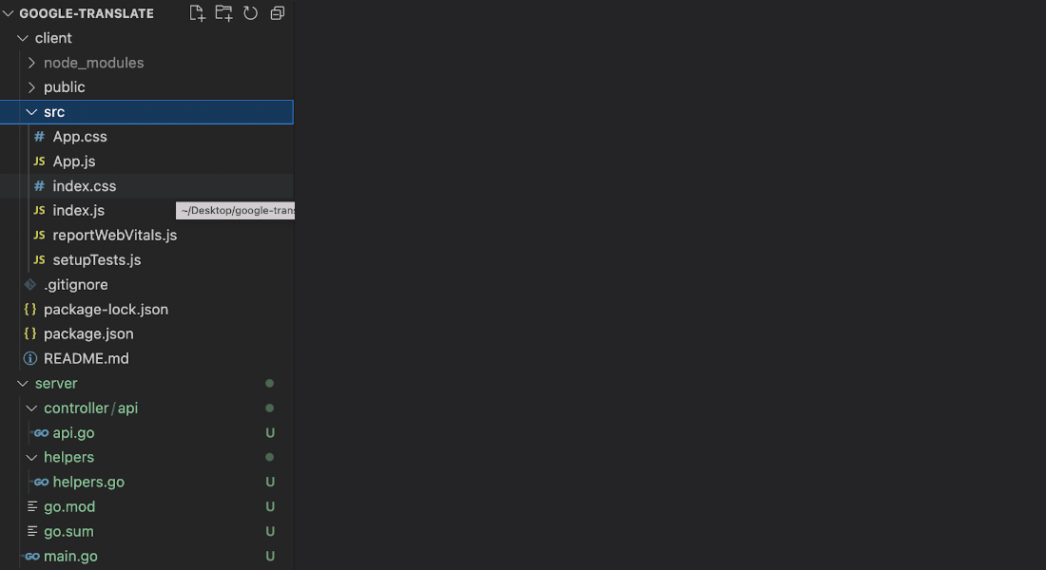Click the U status badge for helpers.go
The height and width of the screenshot is (570, 1046).
(x=270, y=482)
